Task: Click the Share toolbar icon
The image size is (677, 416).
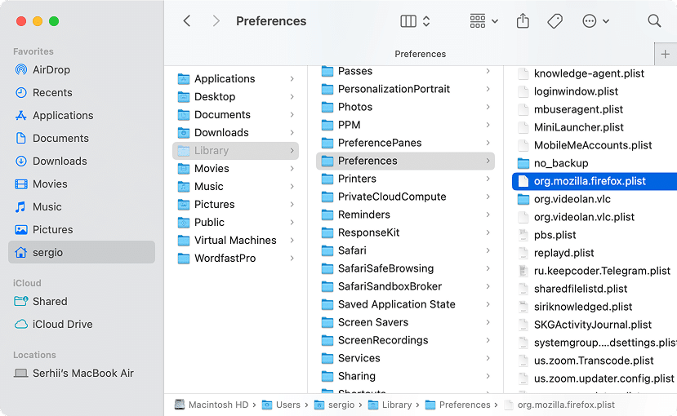Action: [523, 20]
